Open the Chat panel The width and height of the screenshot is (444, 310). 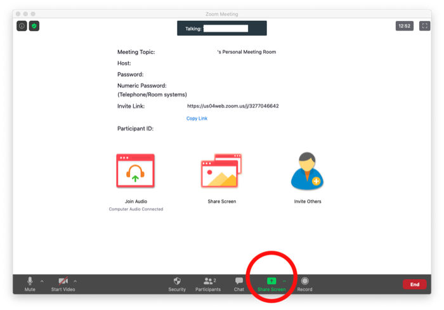238,284
